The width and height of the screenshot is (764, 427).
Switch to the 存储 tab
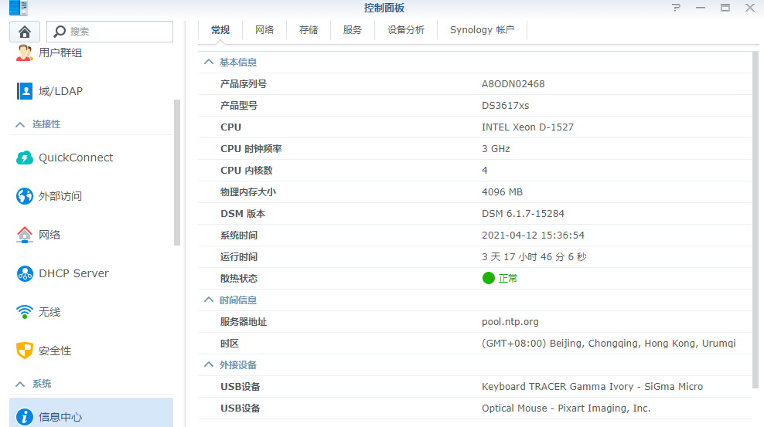pos(309,30)
